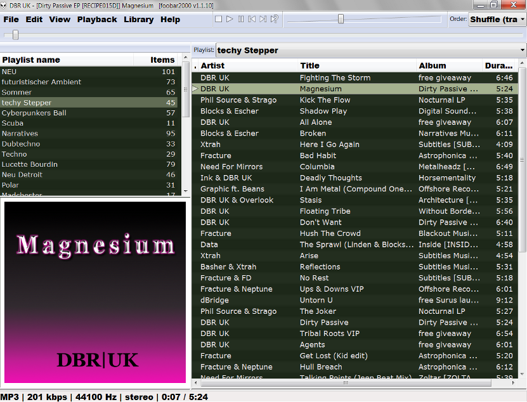Viewport: 527px width, 402px height.
Task: Select the track Hull Breach
Action: 355,366
